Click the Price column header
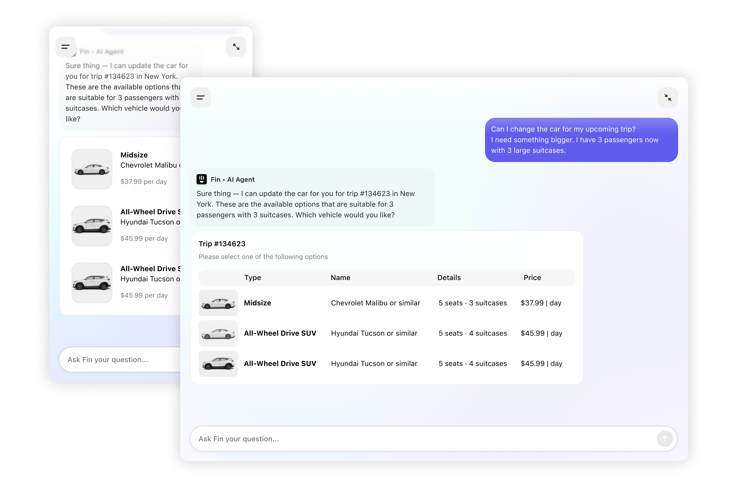 [532, 277]
